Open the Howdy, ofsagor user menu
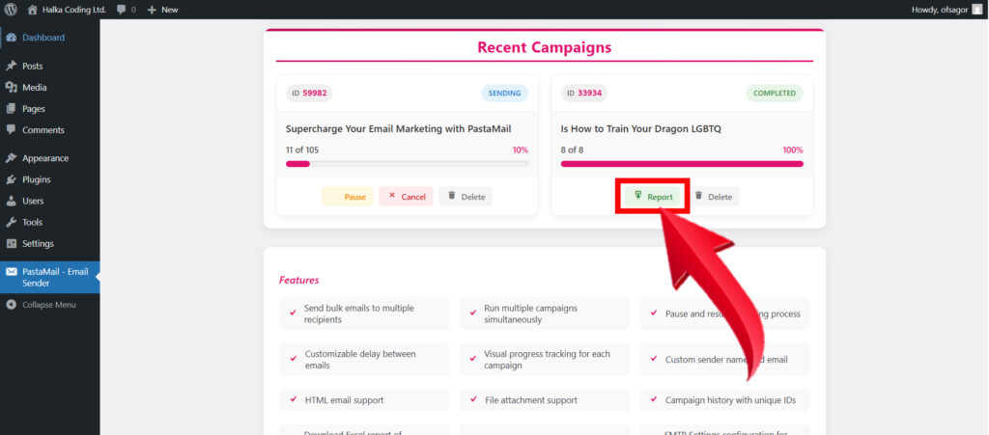 pos(946,10)
